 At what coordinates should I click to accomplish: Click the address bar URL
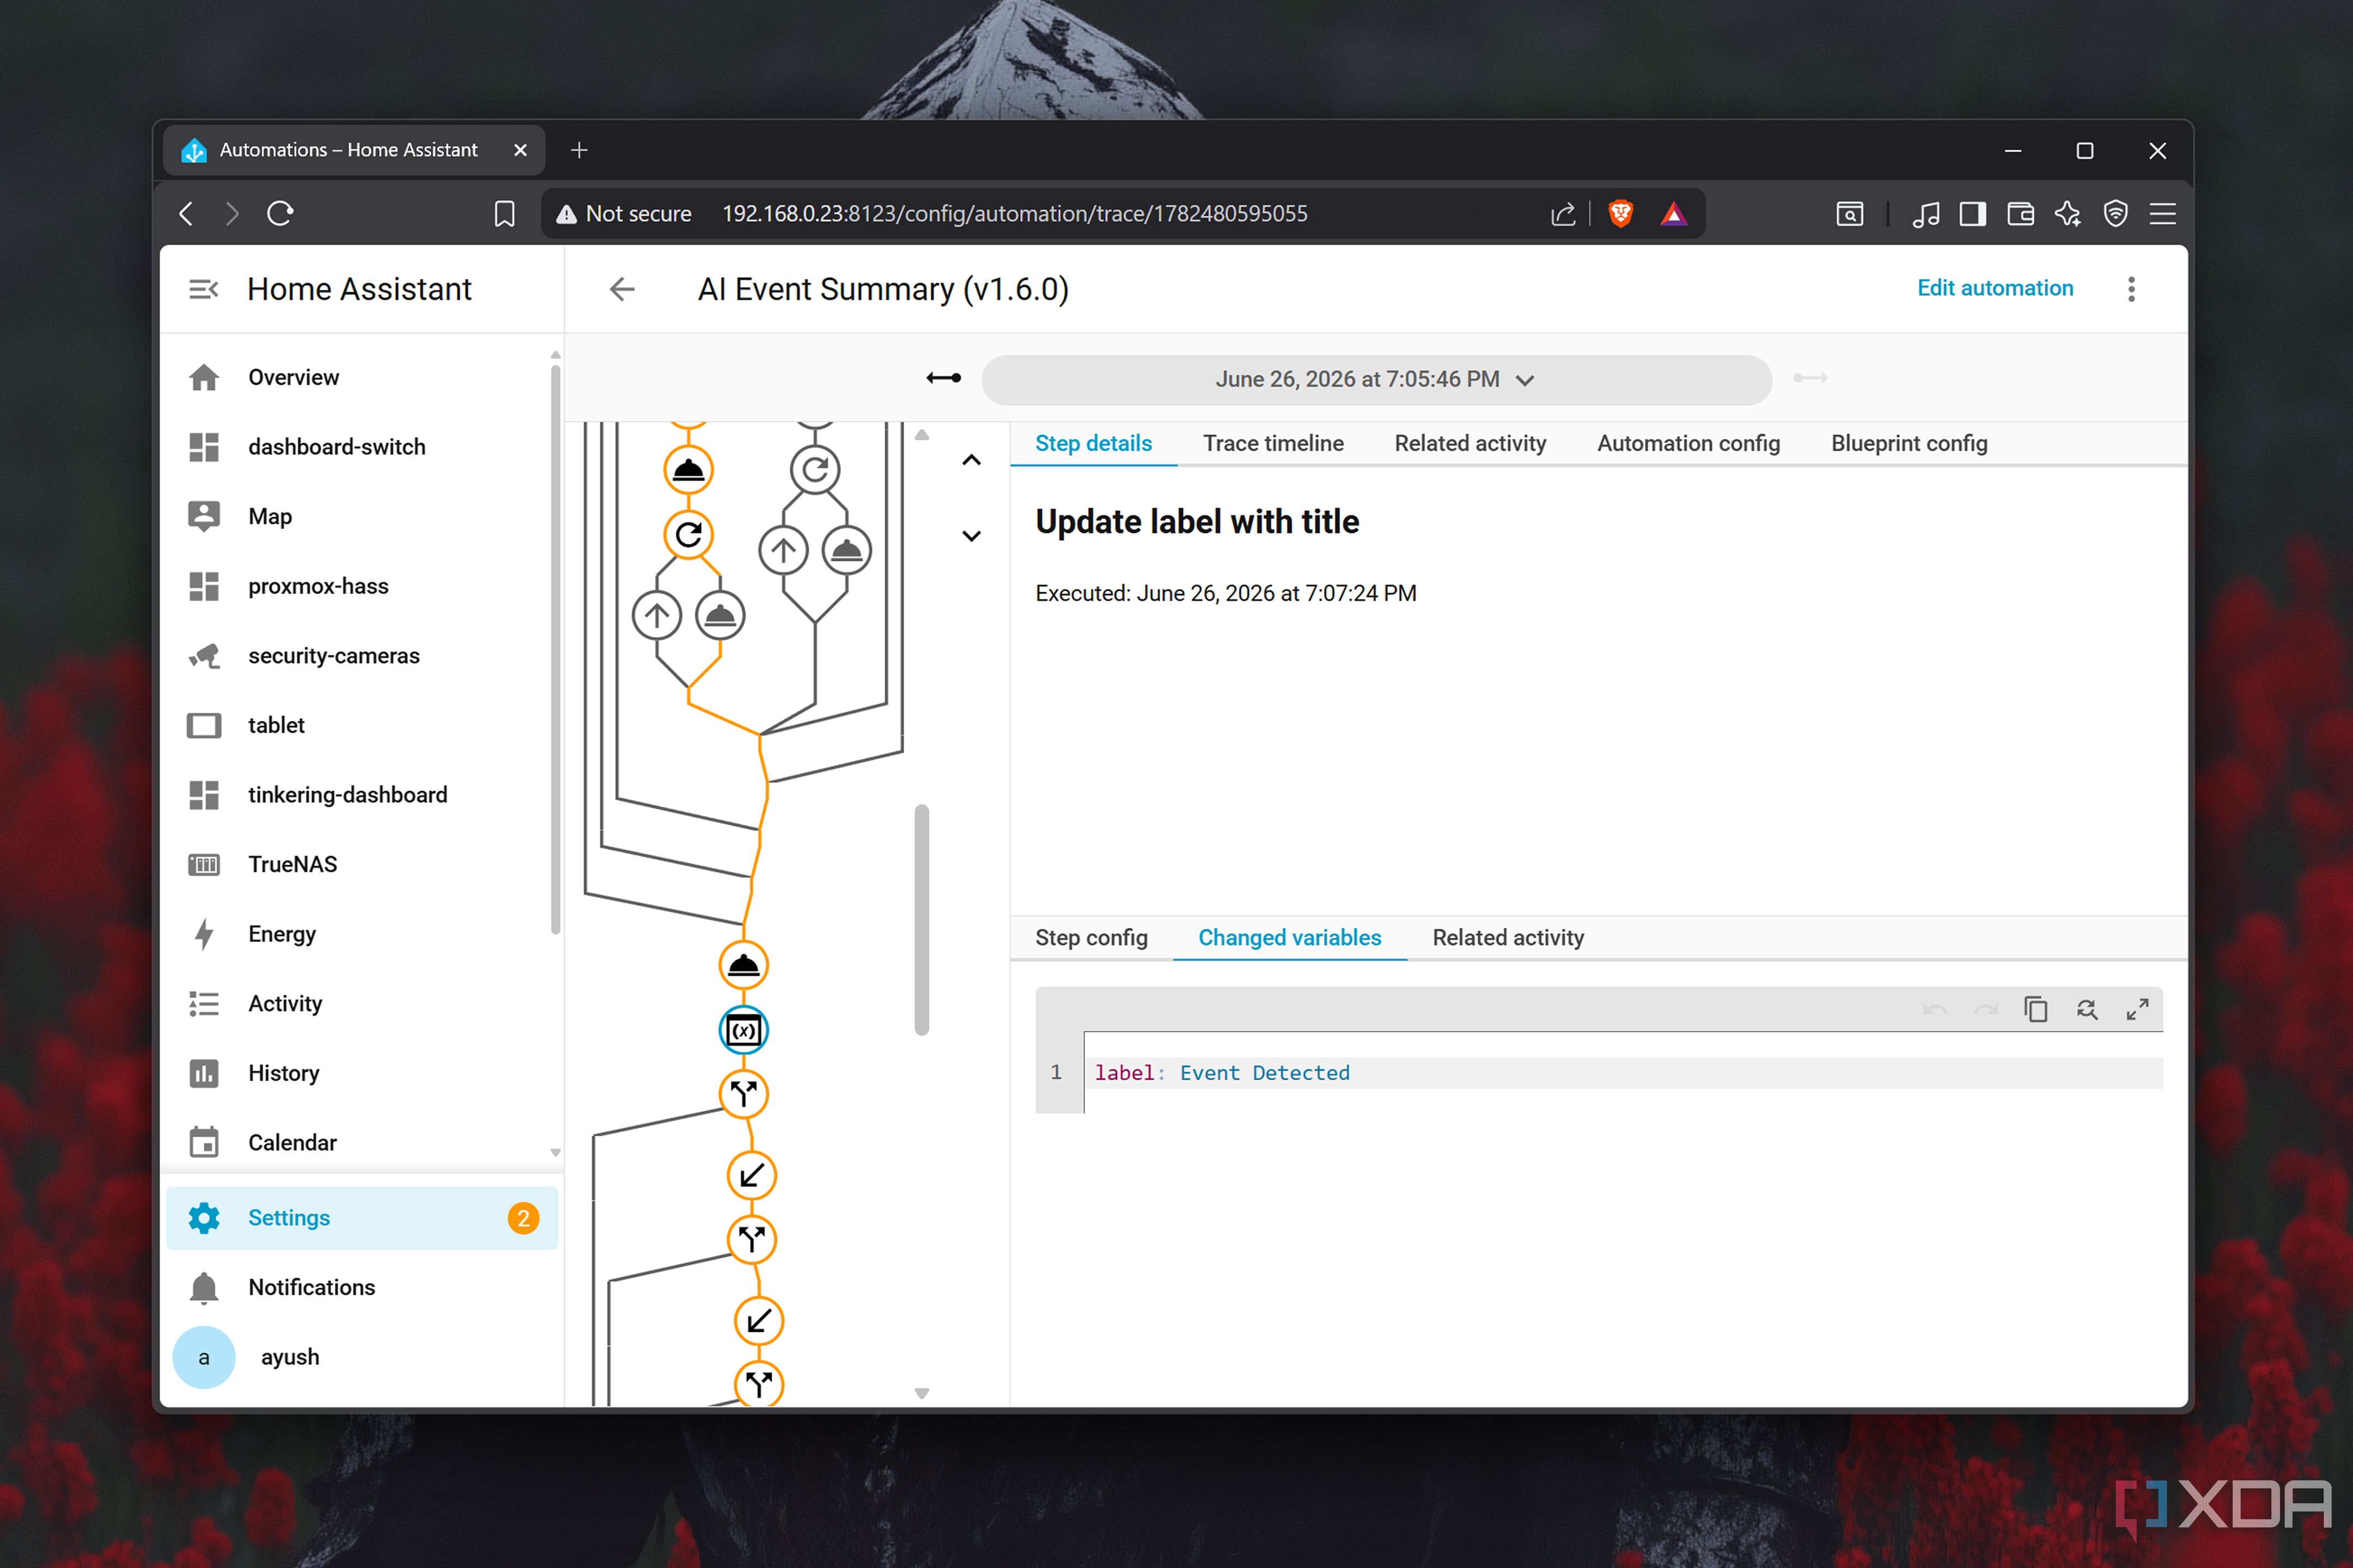[x=1014, y=214]
